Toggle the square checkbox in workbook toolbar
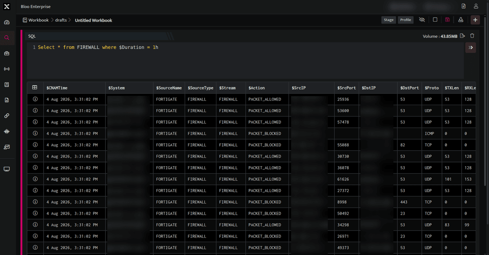489x255 pixels. click(x=435, y=20)
